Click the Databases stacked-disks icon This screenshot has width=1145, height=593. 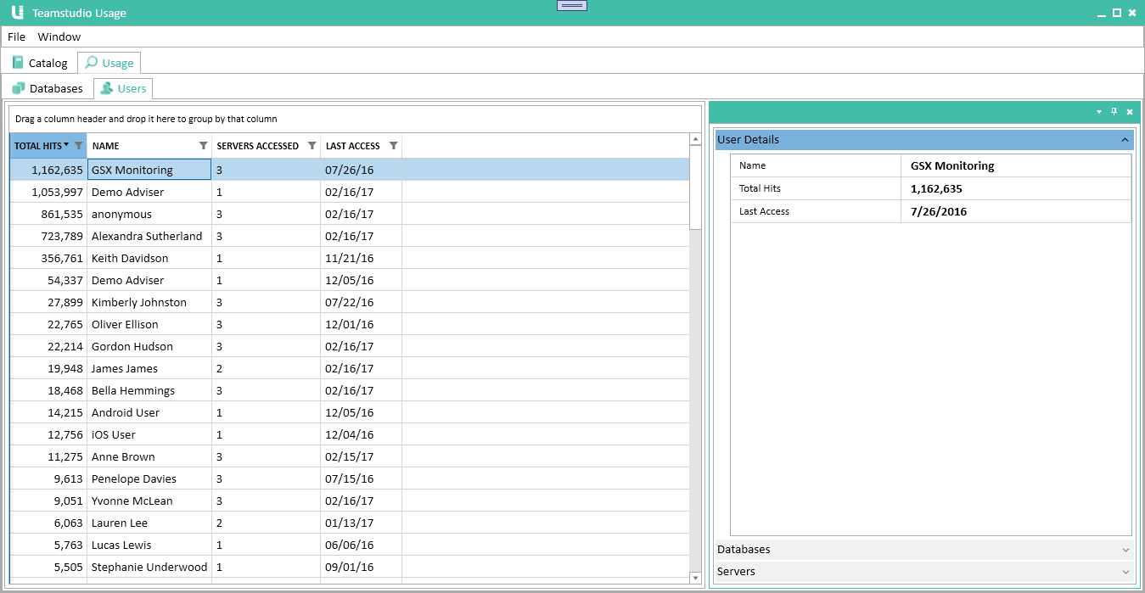coord(19,87)
